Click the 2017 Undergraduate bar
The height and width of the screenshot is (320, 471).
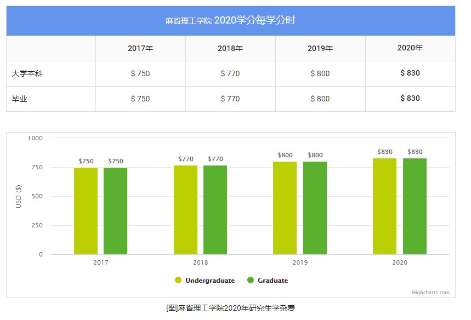coord(86,211)
